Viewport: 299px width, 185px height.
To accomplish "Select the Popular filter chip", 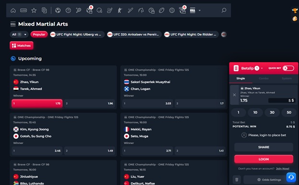I will coord(39,34).
